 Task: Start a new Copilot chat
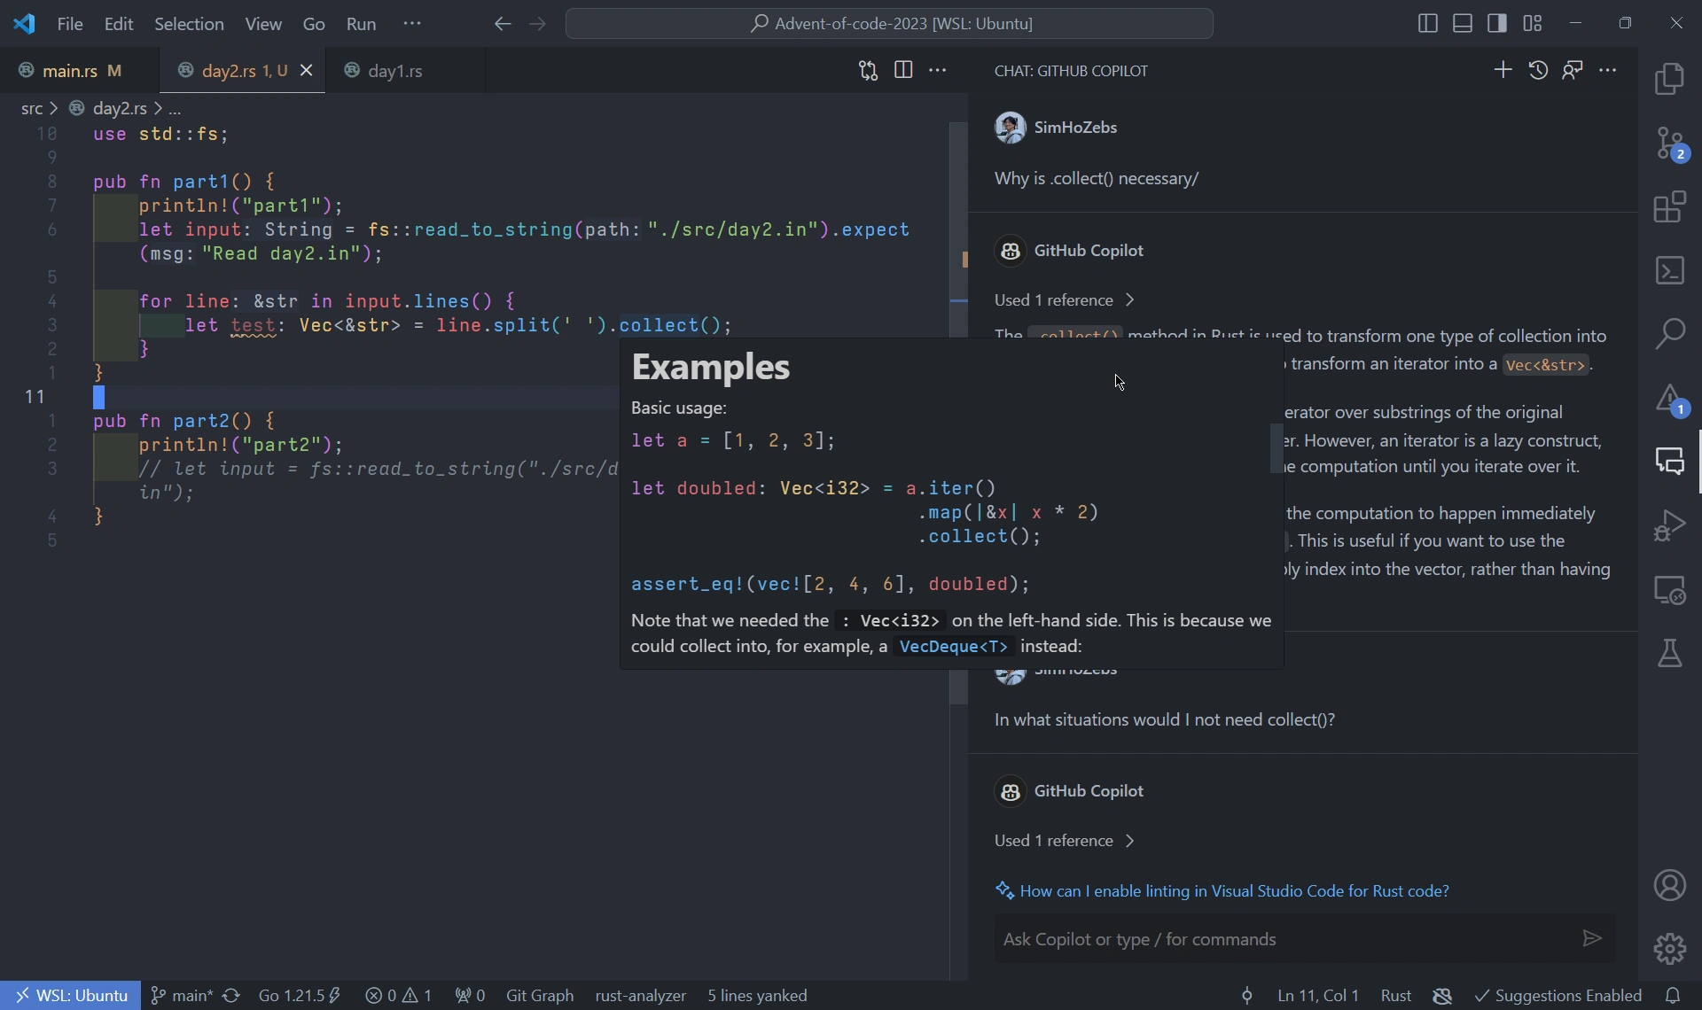(1503, 70)
